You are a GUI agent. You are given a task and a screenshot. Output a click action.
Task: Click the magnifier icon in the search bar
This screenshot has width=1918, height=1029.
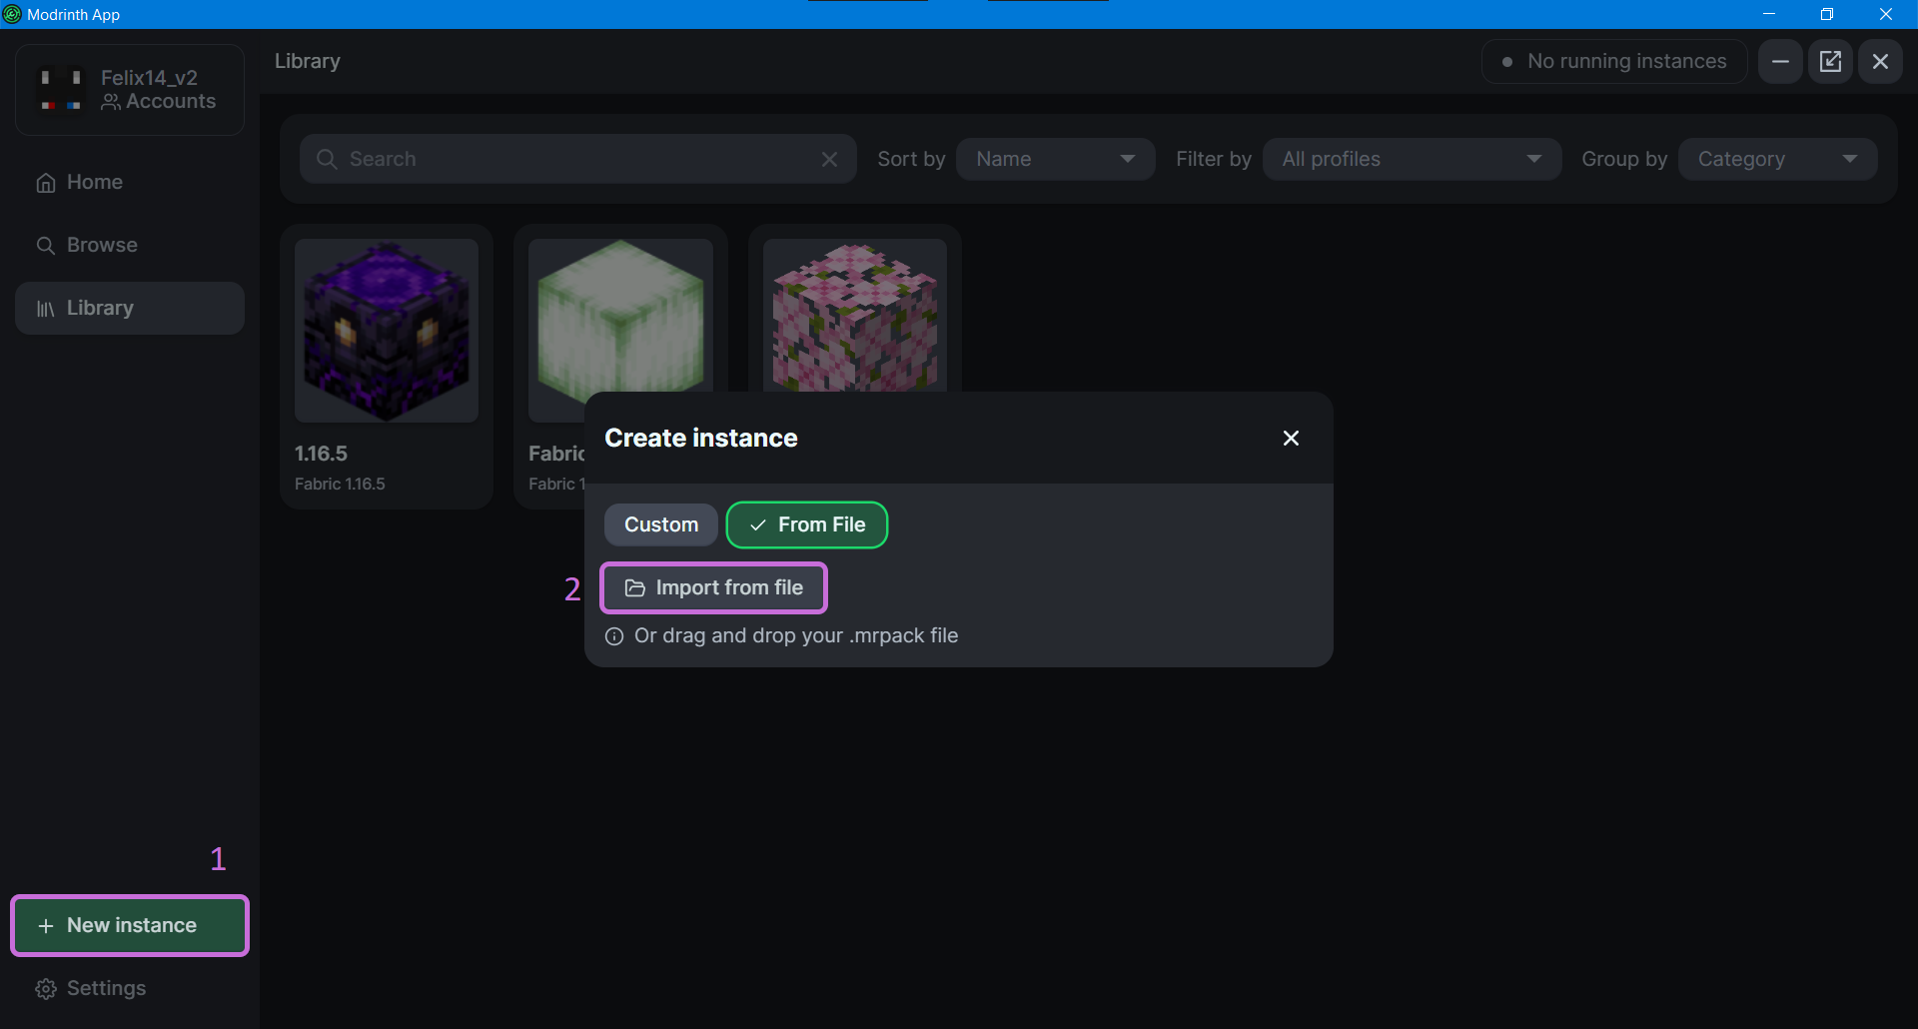tap(326, 159)
